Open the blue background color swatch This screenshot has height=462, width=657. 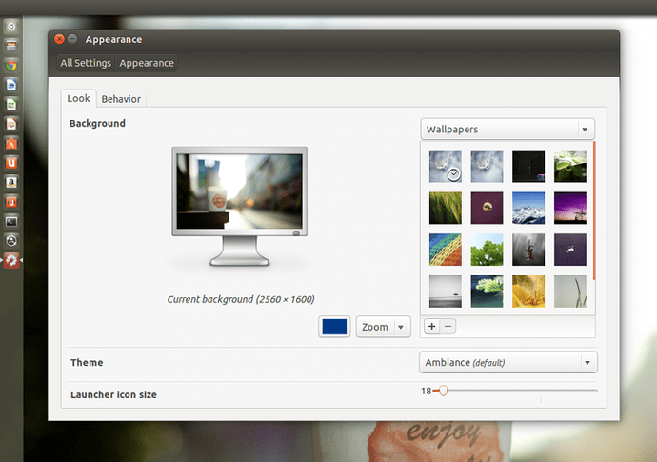pos(334,327)
